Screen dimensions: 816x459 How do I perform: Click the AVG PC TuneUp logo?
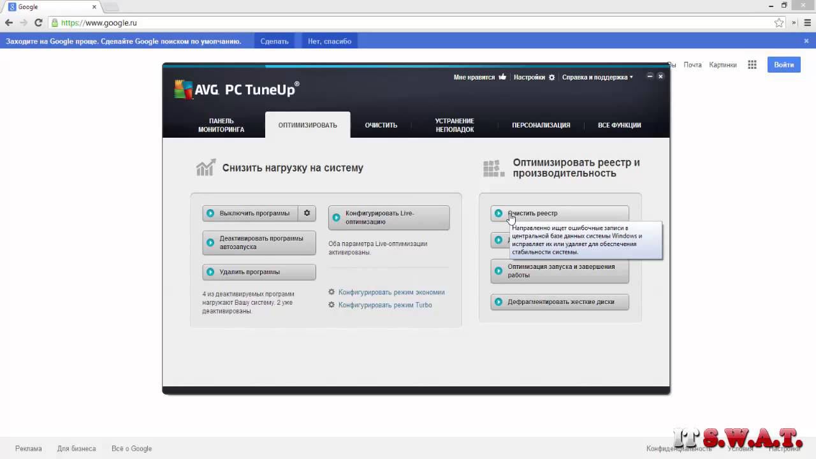[237, 89]
